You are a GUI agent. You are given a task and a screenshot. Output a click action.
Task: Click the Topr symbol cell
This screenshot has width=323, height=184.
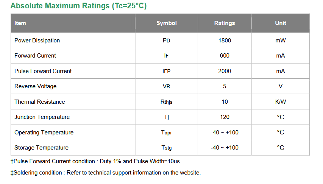click(x=167, y=133)
